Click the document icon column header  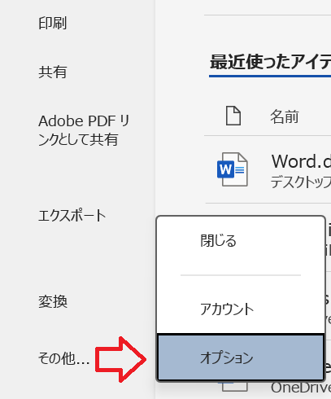tap(233, 116)
